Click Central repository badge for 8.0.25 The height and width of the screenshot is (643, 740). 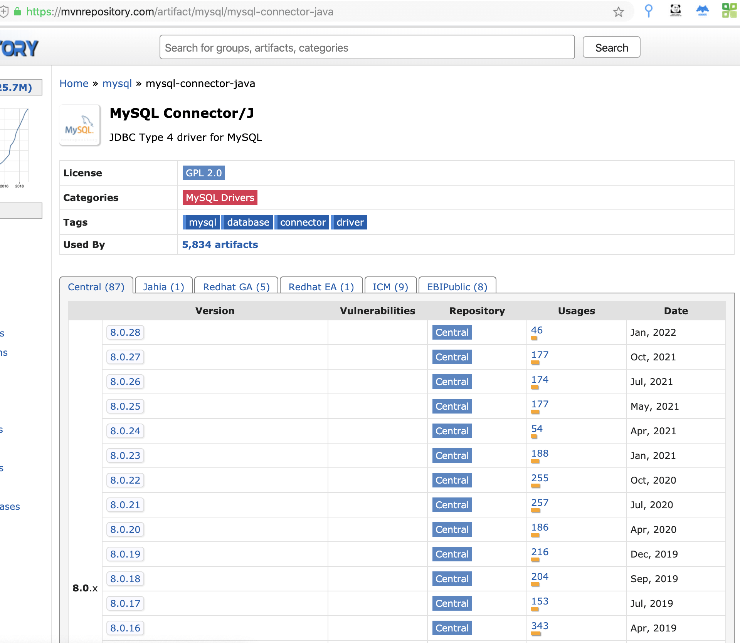tap(452, 406)
